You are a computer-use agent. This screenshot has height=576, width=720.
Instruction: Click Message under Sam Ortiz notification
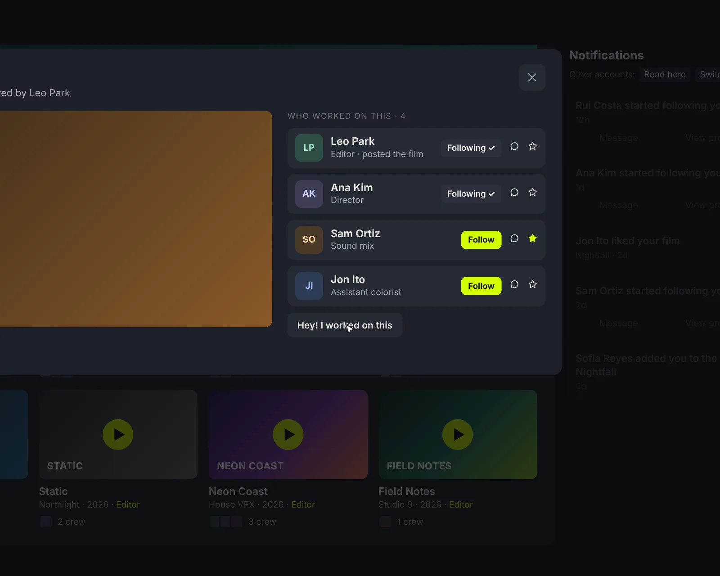pos(618,323)
